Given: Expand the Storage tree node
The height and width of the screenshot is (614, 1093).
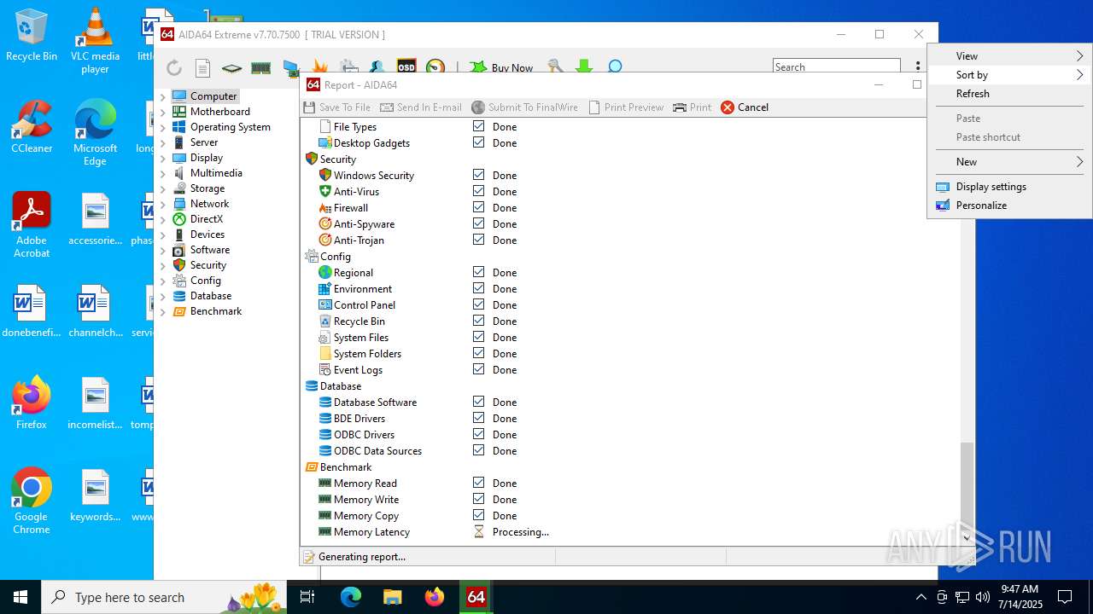Looking at the screenshot, I should click(x=163, y=188).
